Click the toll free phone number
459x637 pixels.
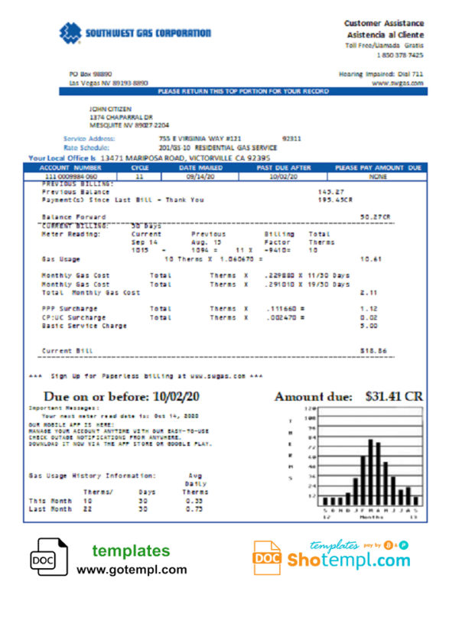click(x=400, y=55)
